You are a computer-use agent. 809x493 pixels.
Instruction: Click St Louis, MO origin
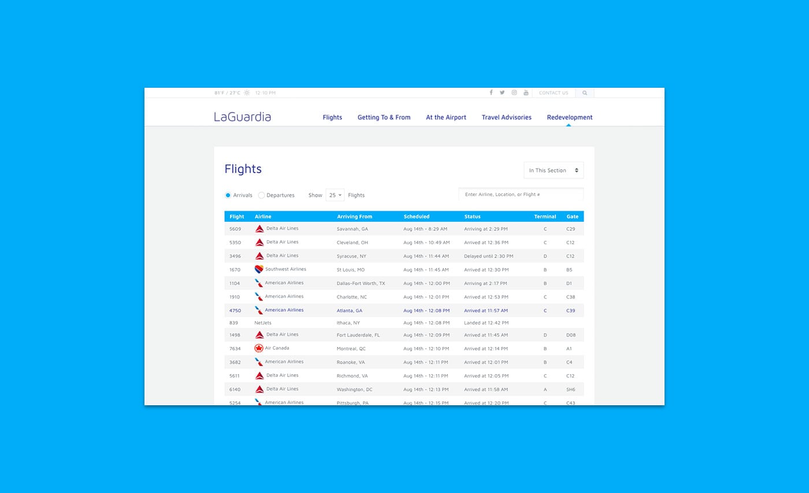pyautogui.click(x=351, y=270)
